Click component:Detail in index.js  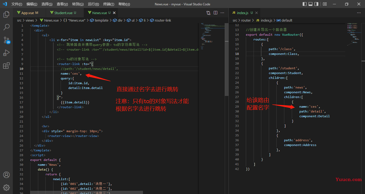[x=314, y=116]
